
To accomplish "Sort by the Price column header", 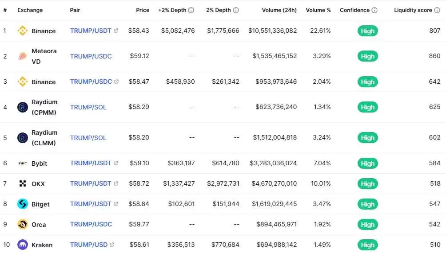I will tap(143, 10).
